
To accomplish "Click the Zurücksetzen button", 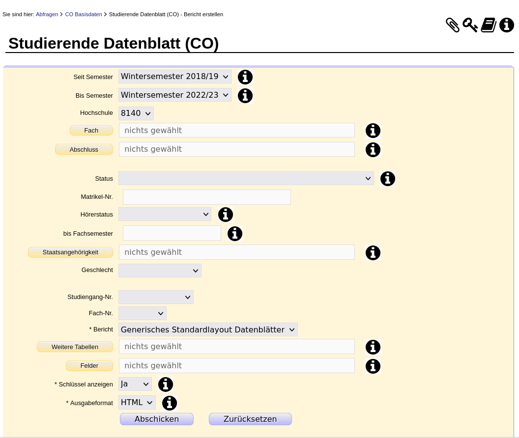I will coord(250,419).
